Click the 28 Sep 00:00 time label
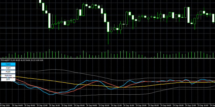 click(79, 105)
